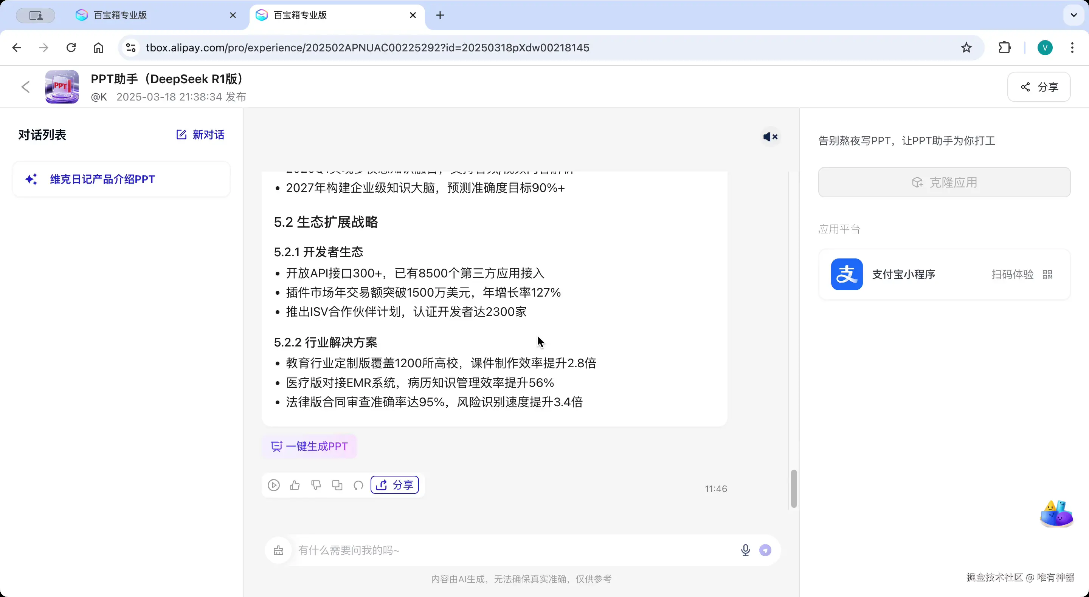Open the site information view in address bar

tap(130, 47)
